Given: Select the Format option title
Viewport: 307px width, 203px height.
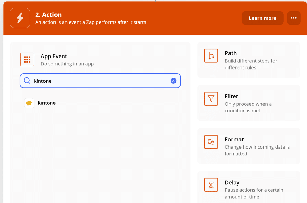Looking at the screenshot, I should [x=234, y=139].
